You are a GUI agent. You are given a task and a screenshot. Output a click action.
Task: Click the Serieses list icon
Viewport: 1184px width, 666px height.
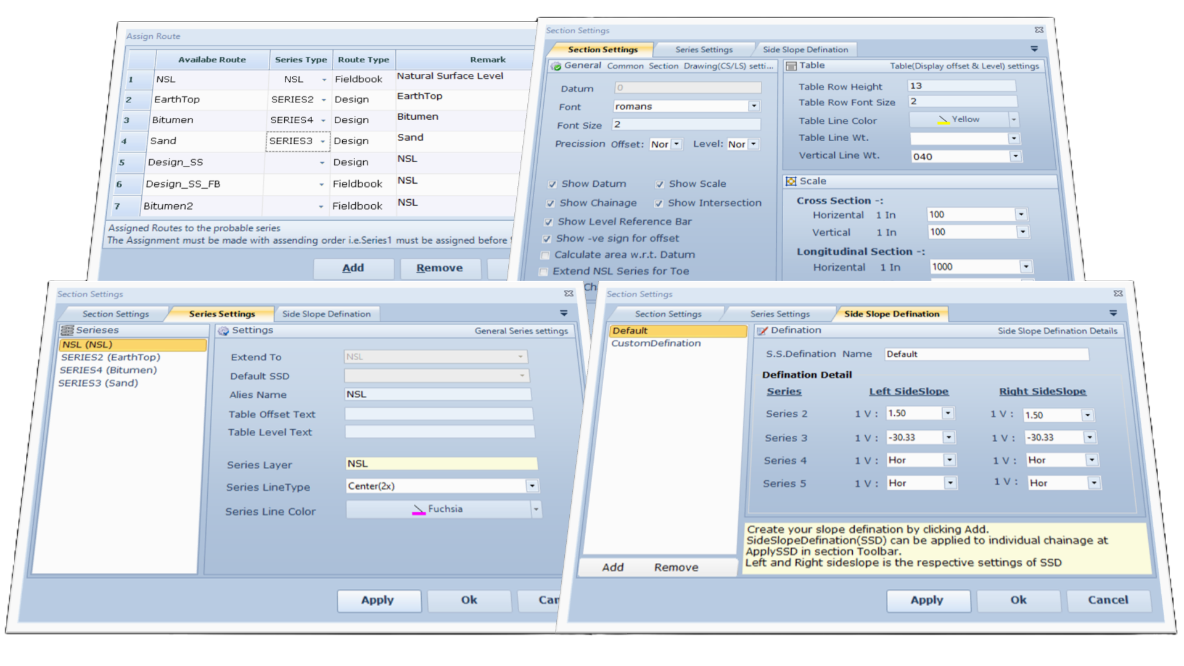(x=67, y=331)
